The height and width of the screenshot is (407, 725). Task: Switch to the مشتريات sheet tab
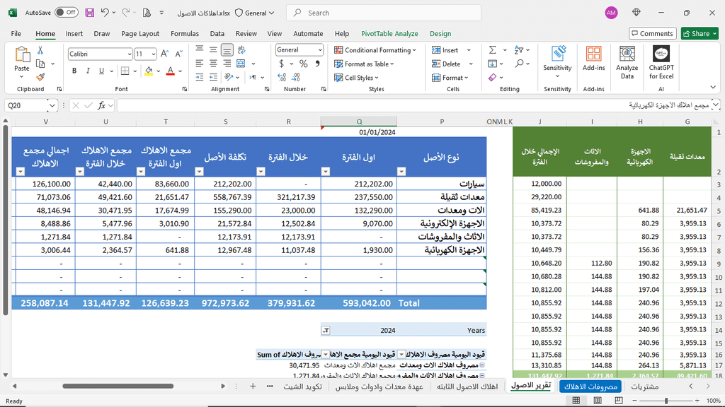pyautogui.click(x=644, y=387)
